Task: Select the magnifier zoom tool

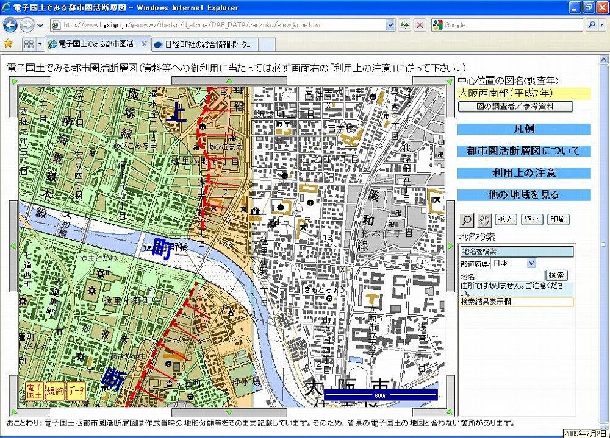Action: [x=467, y=220]
